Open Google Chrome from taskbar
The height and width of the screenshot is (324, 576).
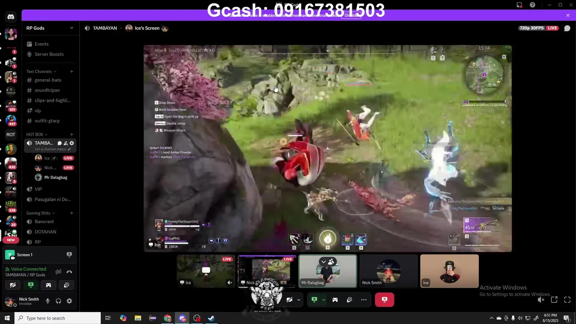click(x=167, y=318)
